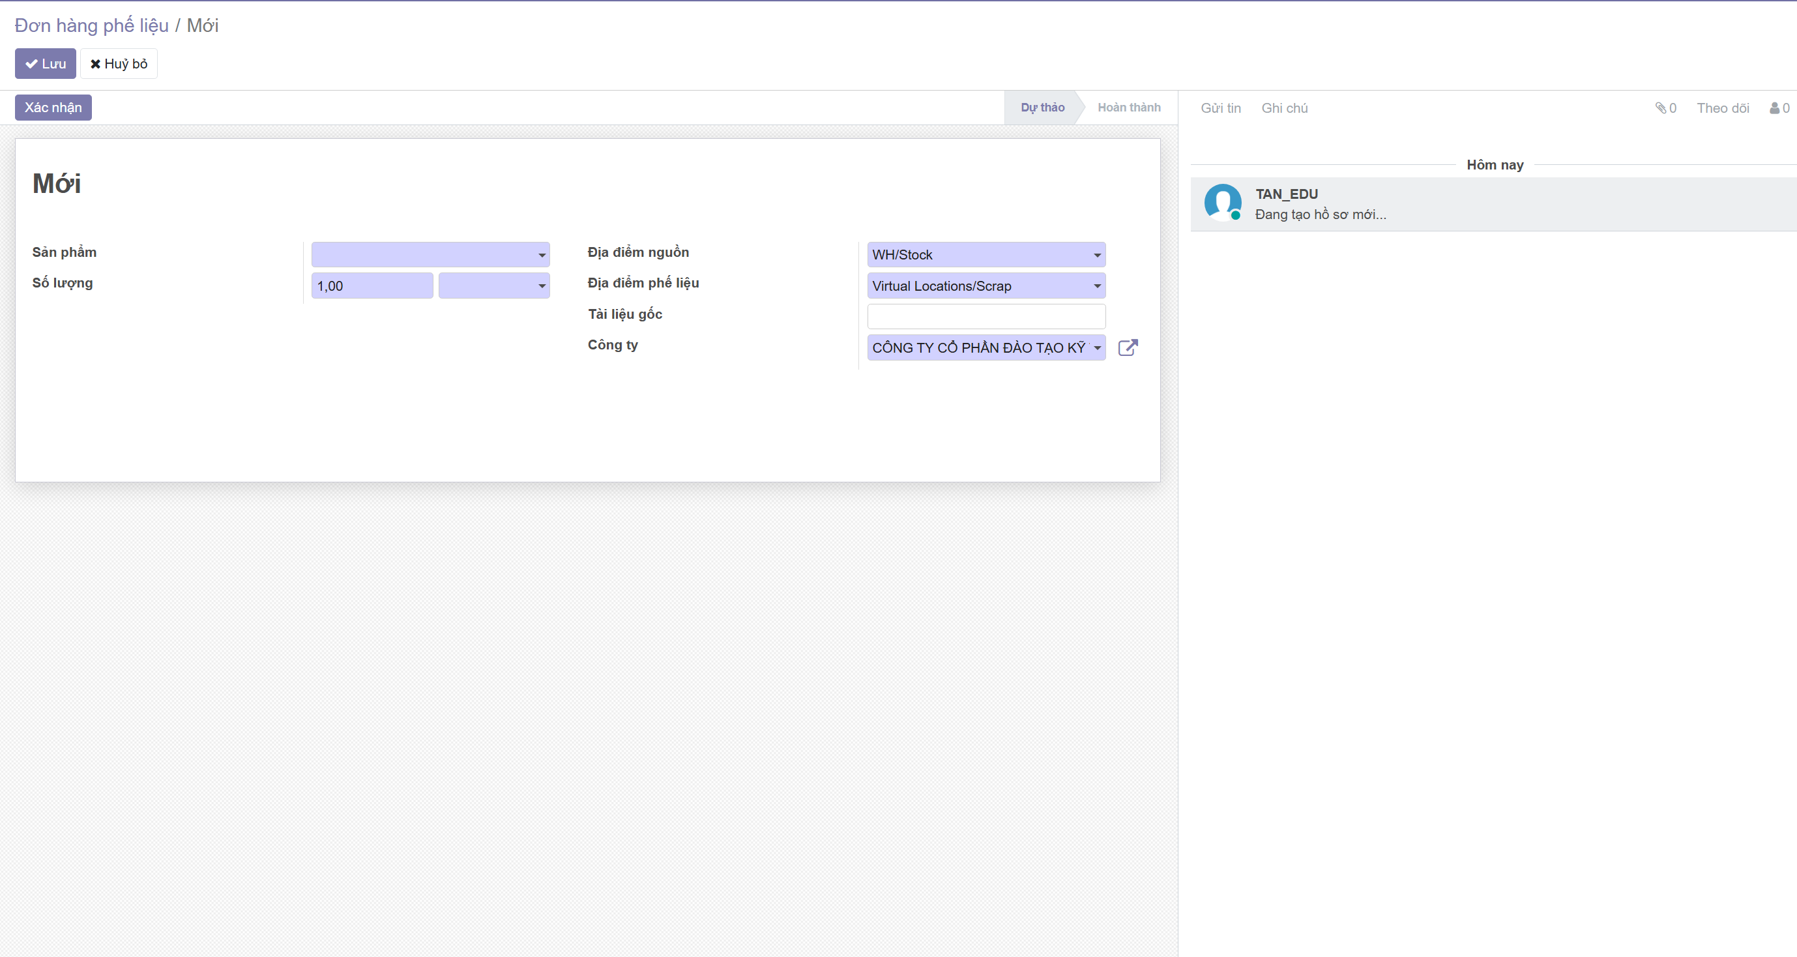Select the Hoàn thành status stage
Viewport: 1797px width, 957px height.
pos(1128,108)
